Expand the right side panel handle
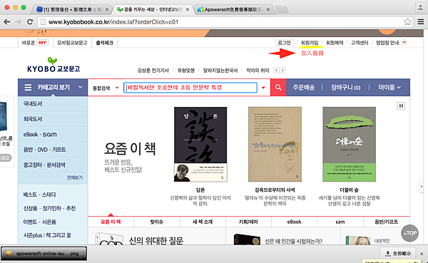The height and width of the screenshot is (263, 428). click(x=422, y=187)
